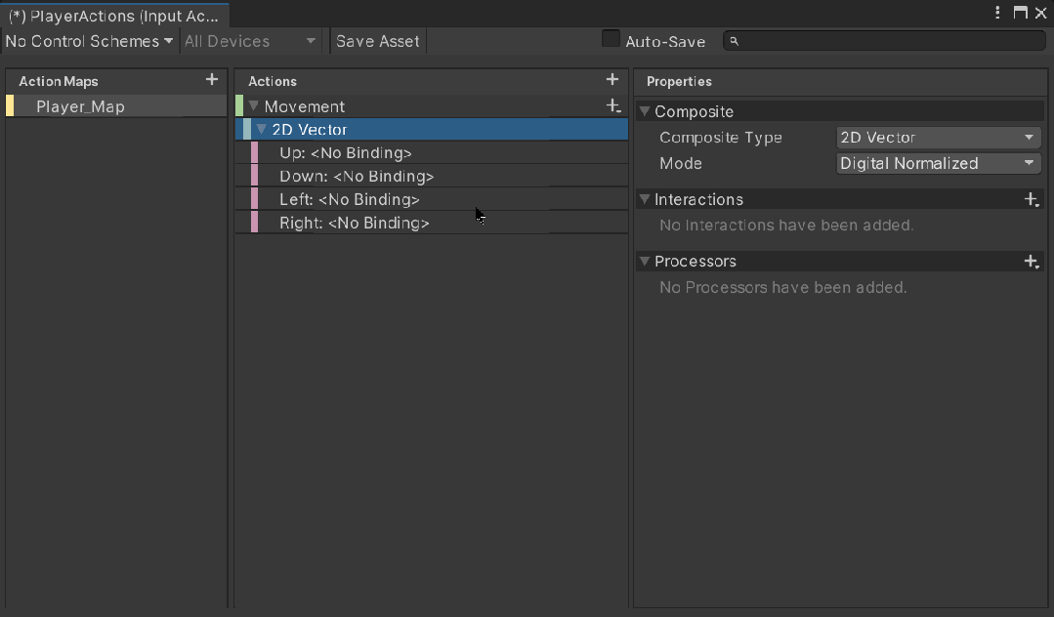Open the No Control Schemes menu
The image size is (1054, 617).
tap(89, 41)
